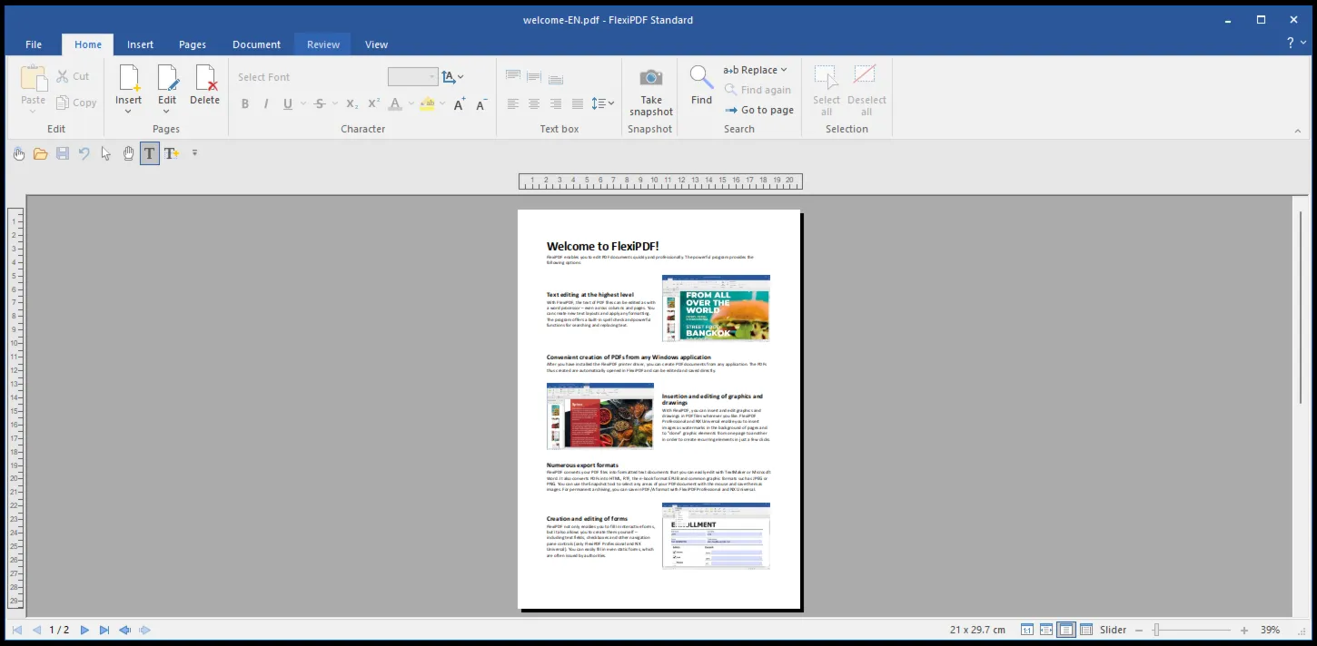Open the font color A swatch
The height and width of the screenshot is (646, 1317).
tap(394, 104)
